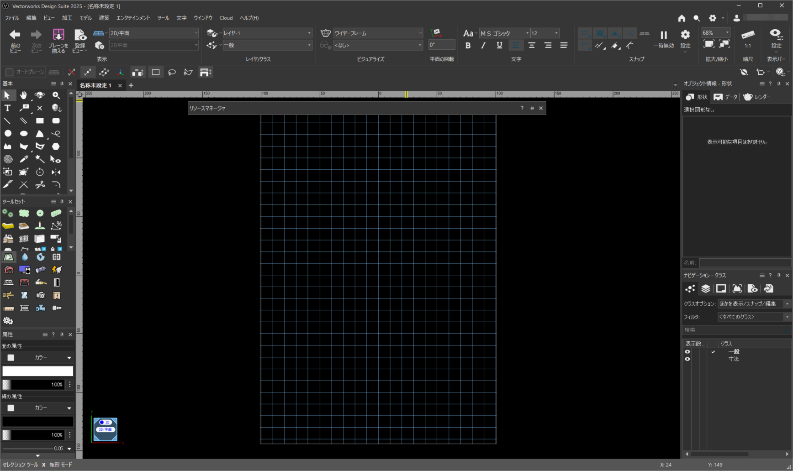Click the white fill color swatch
The height and width of the screenshot is (471, 793).
[x=37, y=371]
